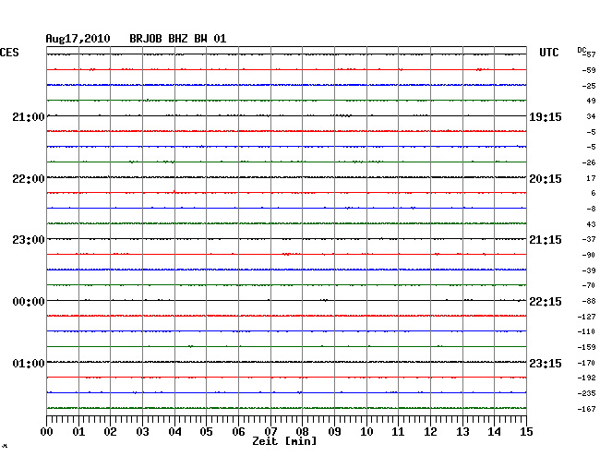Image resolution: width=600 pixels, height=456 pixels.
Task: Click DC offset value -25
Action: [589, 86]
